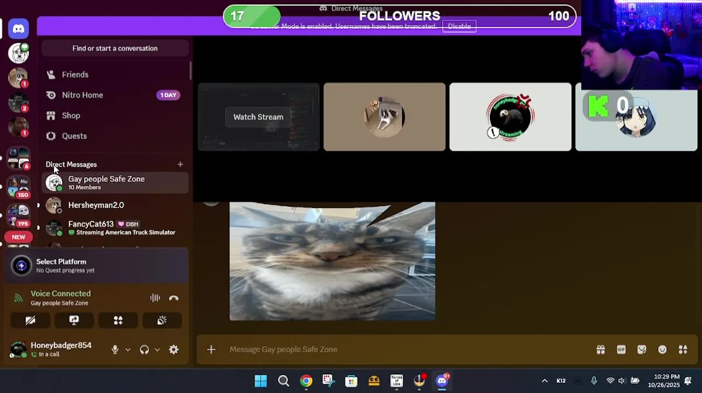Select the anime avatar participant tile
Image resolution: width=702 pixels, height=393 pixels.
pos(636,117)
